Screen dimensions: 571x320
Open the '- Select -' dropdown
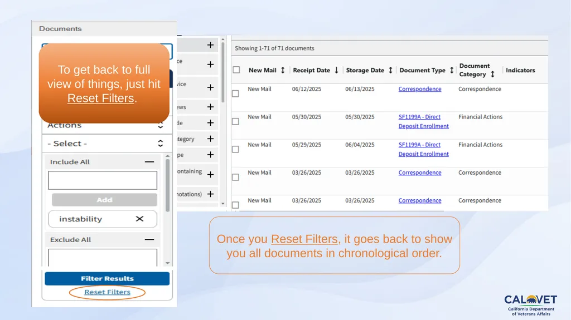pos(107,143)
